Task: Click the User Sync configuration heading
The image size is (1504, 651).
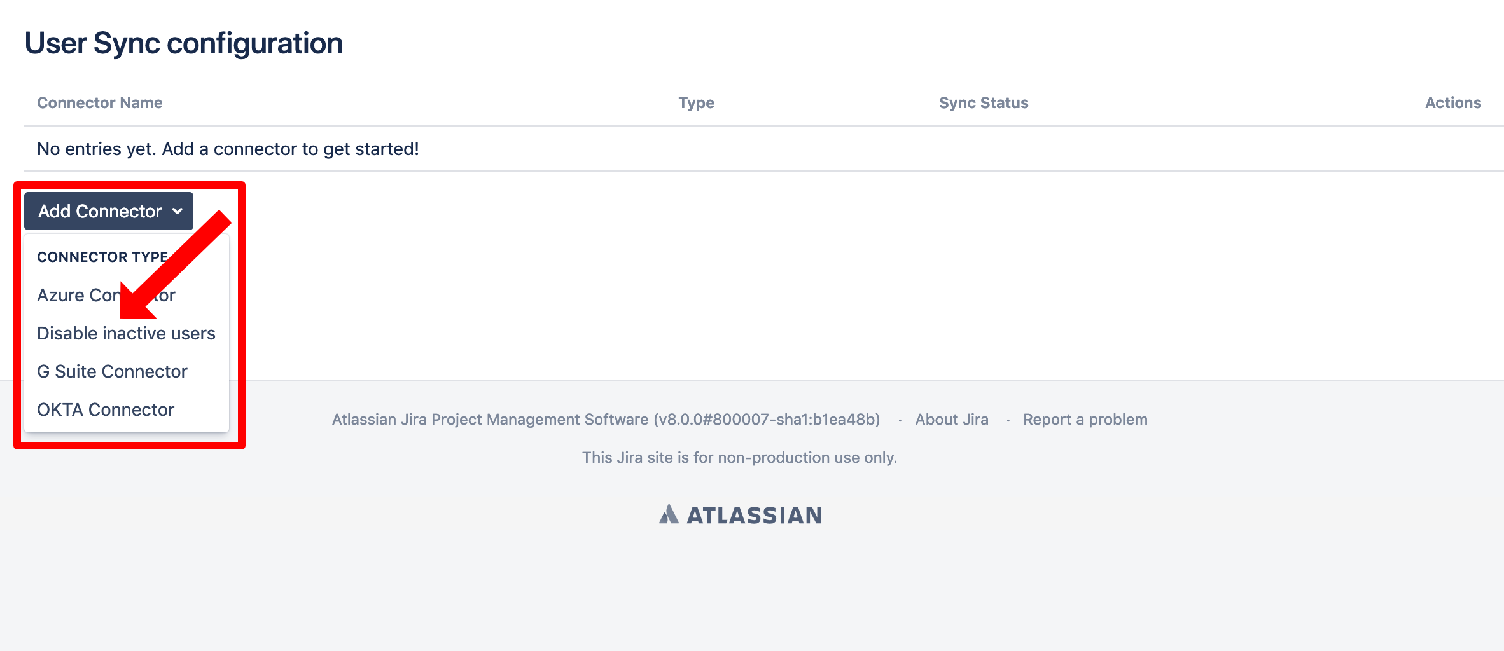Action: click(183, 43)
